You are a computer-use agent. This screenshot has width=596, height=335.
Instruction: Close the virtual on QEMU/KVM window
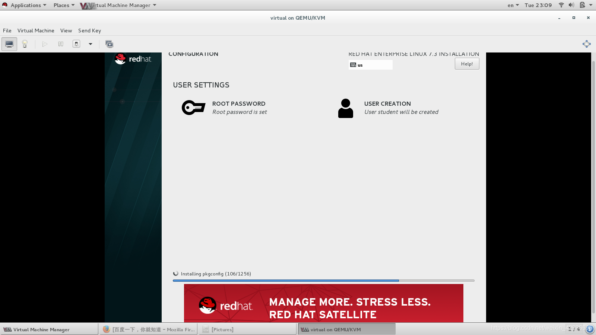tap(588, 18)
